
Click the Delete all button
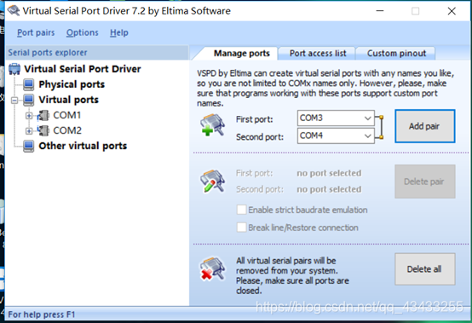[x=425, y=269]
